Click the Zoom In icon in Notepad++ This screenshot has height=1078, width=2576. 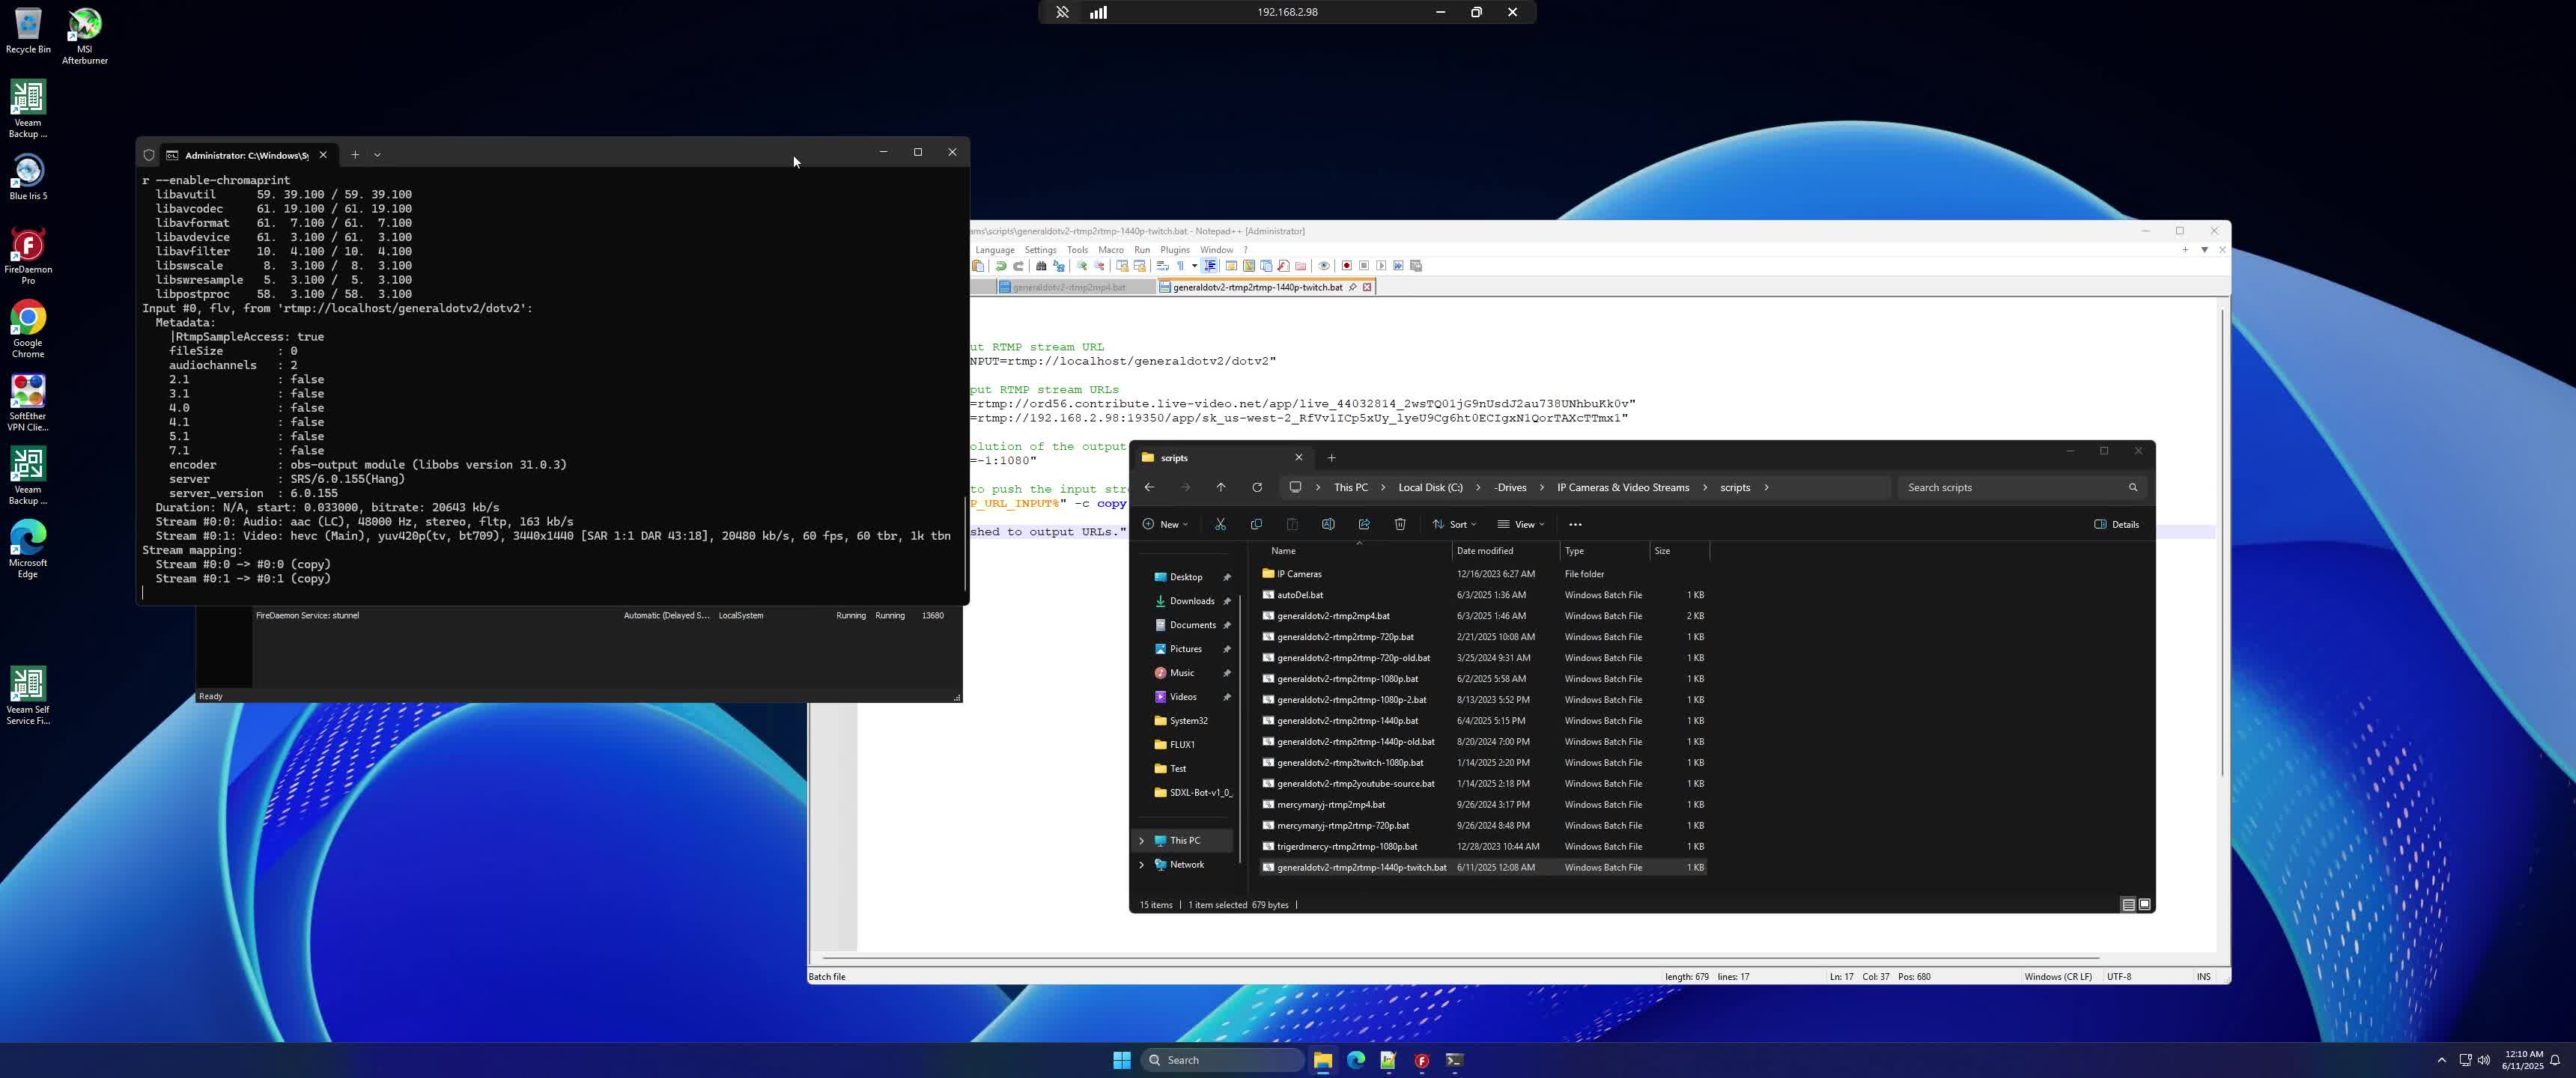click(x=1082, y=266)
